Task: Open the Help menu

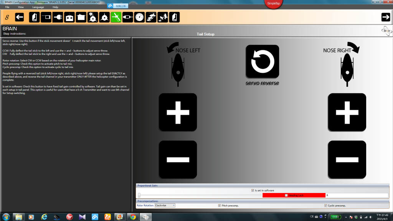Action: click(55, 7)
